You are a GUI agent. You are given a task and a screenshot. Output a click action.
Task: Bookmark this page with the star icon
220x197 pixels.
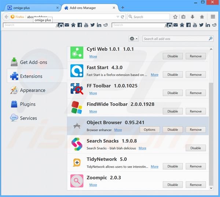pyautogui.click(x=175, y=17)
